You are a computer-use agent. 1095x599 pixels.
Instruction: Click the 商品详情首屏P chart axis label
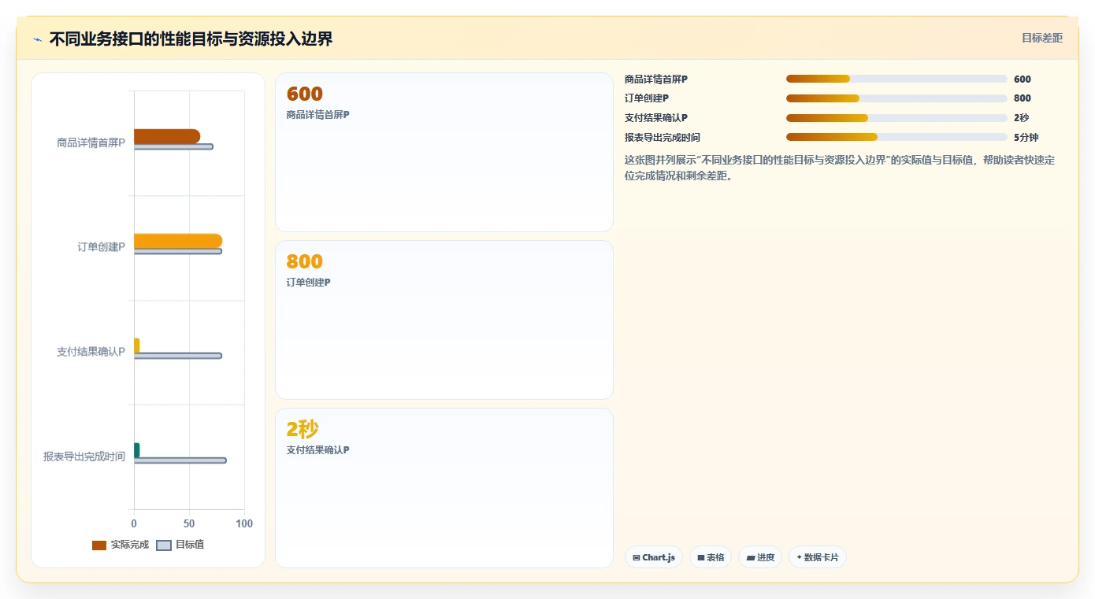click(91, 142)
